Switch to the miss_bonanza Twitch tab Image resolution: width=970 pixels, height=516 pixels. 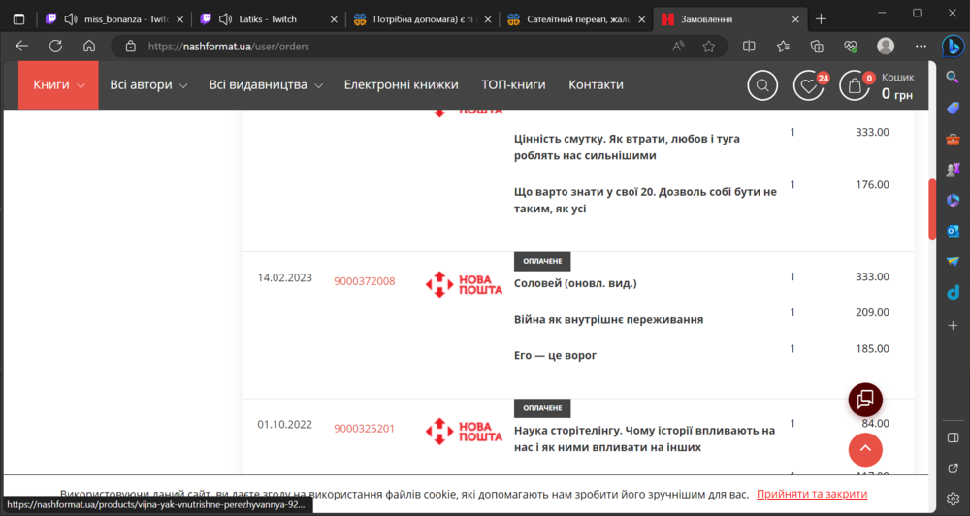(114, 19)
